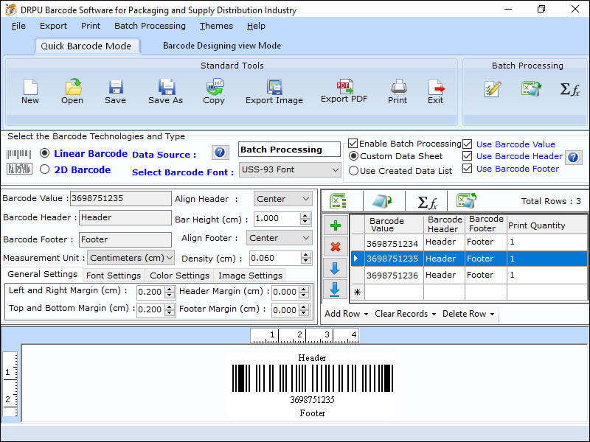
Task: Toggle the Use Barcode Footer checkbox
Action: click(467, 169)
